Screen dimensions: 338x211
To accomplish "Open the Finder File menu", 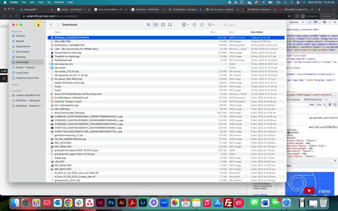I will 24,2.
